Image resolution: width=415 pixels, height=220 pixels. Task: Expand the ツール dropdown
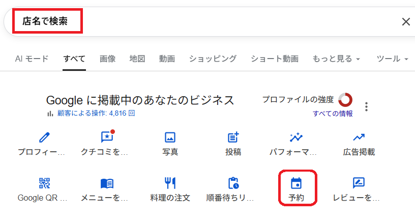tap(393, 59)
